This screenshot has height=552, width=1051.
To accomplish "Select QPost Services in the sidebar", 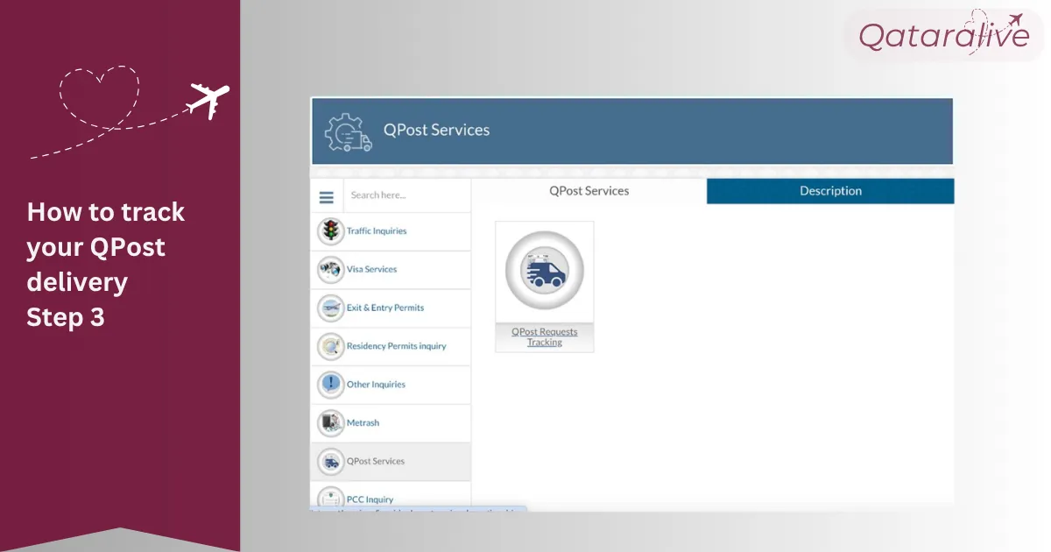I will 391,462.
